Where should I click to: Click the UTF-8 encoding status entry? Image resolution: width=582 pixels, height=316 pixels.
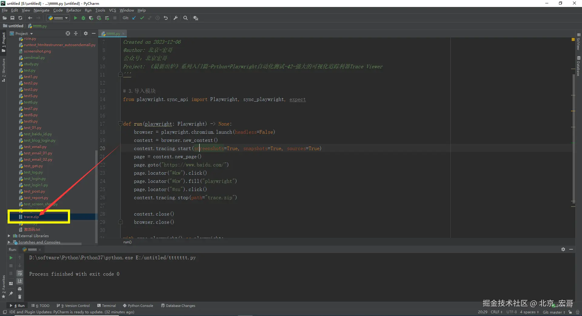[x=511, y=312]
